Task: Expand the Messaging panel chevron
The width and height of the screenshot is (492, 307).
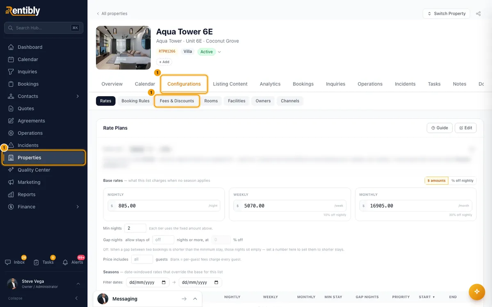Action: coord(195,299)
